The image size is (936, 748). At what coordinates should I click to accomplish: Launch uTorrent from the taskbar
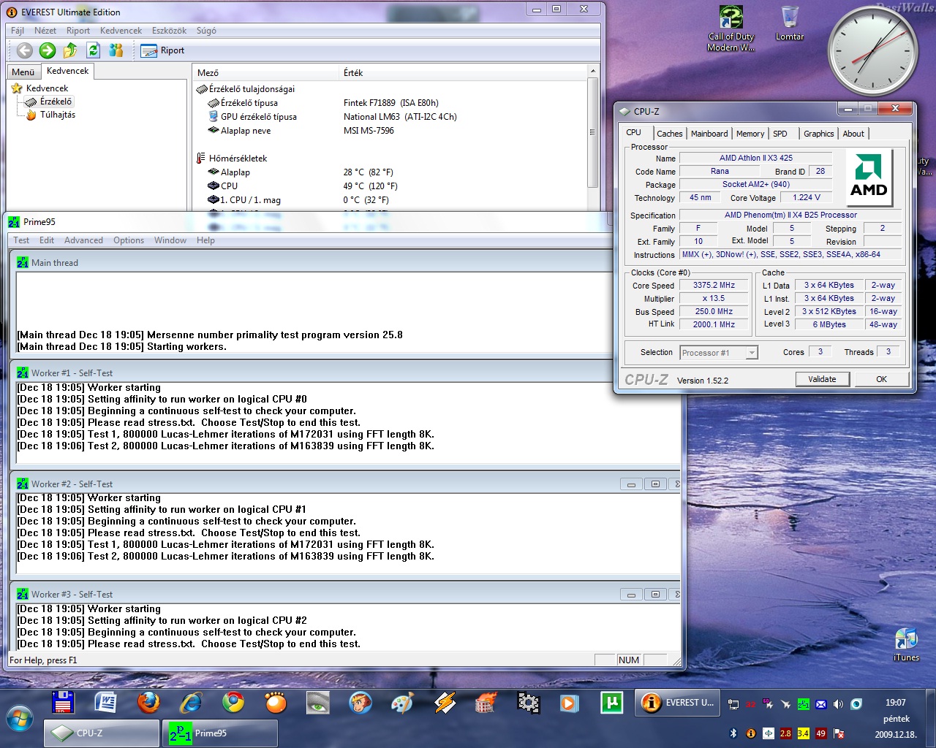coord(611,703)
